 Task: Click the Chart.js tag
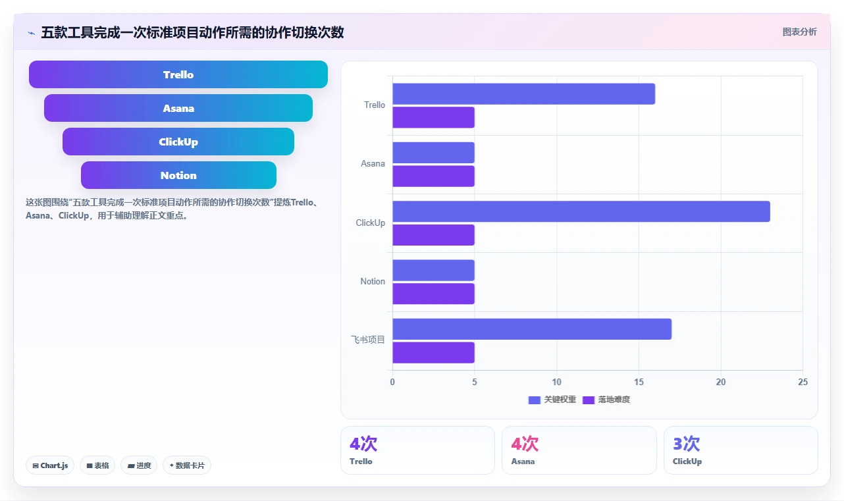pos(50,465)
